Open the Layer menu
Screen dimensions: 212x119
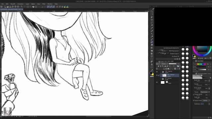coord(27,4)
